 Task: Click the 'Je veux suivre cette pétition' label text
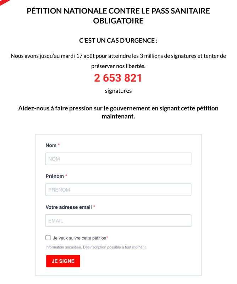(79, 238)
